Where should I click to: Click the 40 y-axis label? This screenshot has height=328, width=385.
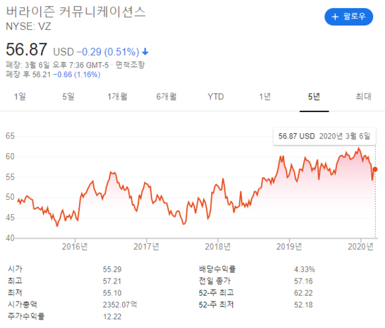pyautogui.click(x=10, y=238)
